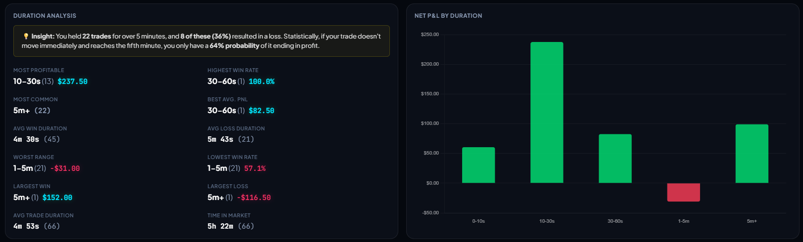Screen dimensions: 803x242
Task: Click the avg loss duration 5m 43s
Action: (220, 139)
